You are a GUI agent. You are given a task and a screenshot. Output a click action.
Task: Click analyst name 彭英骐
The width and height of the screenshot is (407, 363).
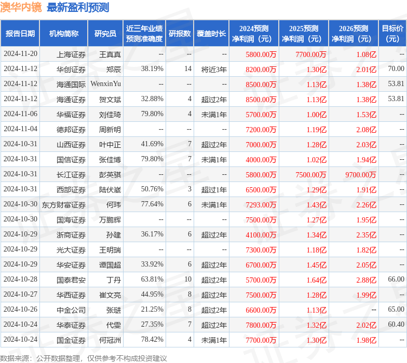coord(110,175)
